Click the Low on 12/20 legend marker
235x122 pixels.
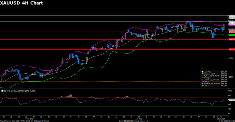coord(203,80)
